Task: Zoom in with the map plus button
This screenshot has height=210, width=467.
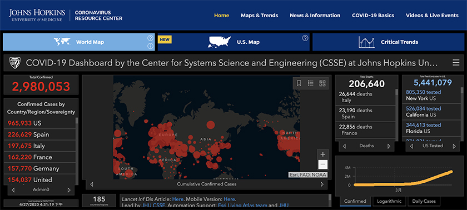Action: [323, 154]
